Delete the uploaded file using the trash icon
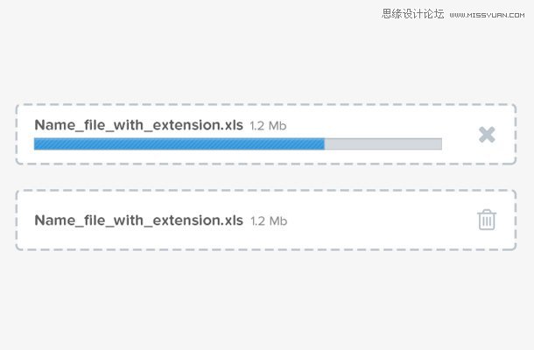The width and height of the screenshot is (534, 350). [487, 220]
